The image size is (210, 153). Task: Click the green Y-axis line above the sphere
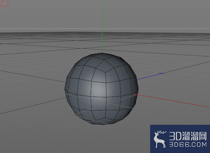[x=102, y=26]
